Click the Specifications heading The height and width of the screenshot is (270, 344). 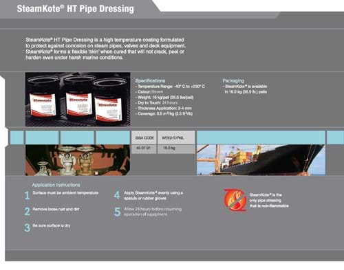pyautogui.click(x=150, y=80)
